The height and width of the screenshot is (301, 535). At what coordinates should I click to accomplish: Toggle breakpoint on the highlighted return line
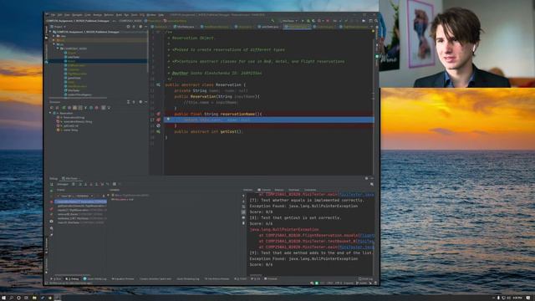(158, 120)
